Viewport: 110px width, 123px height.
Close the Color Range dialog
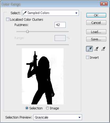104,4
